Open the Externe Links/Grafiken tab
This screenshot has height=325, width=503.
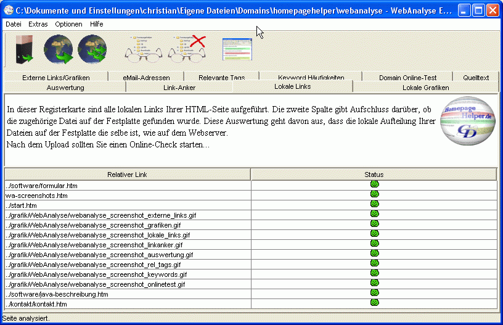(x=55, y=78)
